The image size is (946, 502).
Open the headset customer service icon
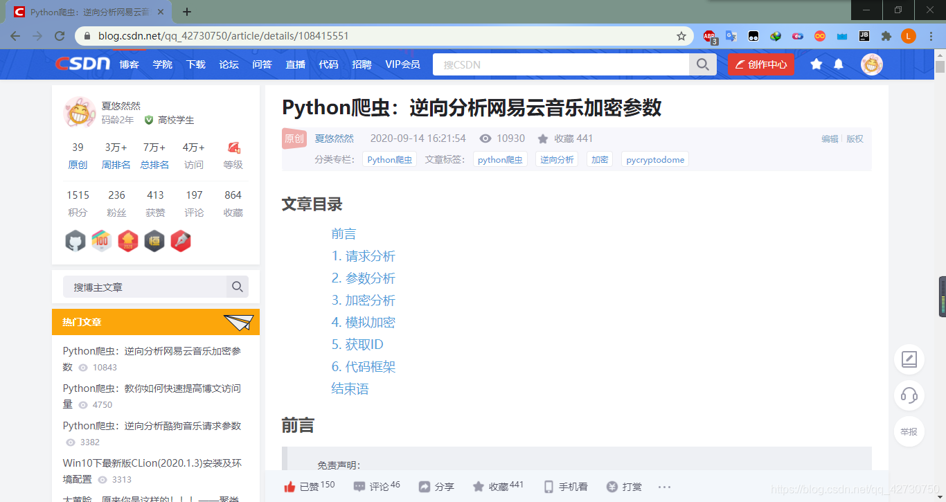[x=909, y=396]
